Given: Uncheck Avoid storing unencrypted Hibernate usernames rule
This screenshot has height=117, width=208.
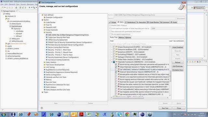Looking at the screenshot, I should [x=116, y=64].
